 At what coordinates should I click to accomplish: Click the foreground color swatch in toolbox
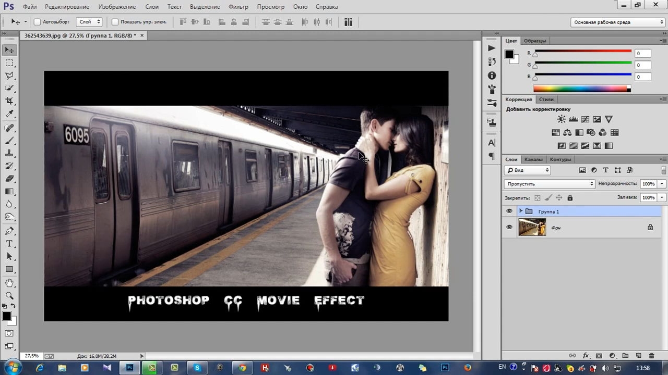point(7,316)
